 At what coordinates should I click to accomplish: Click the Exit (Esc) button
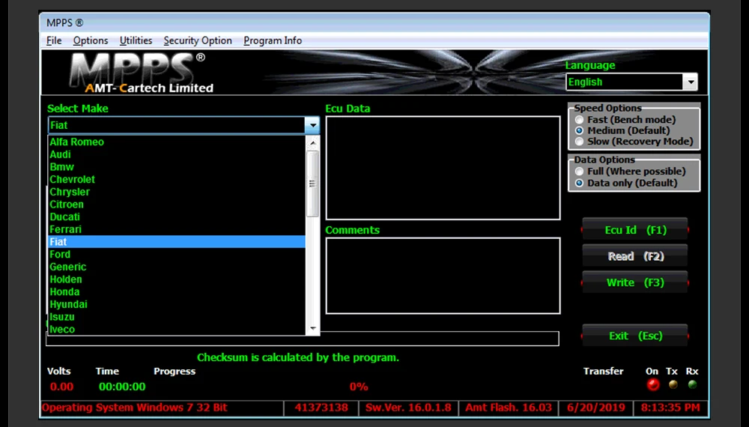tap(635, 336)
